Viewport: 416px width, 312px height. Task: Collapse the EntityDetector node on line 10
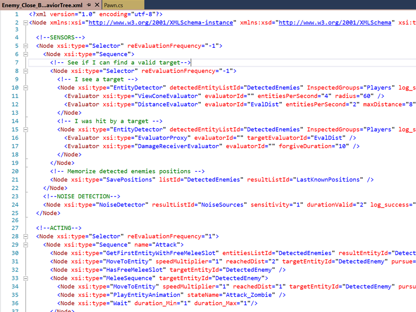pyautogui.click(x=25, y=88)
